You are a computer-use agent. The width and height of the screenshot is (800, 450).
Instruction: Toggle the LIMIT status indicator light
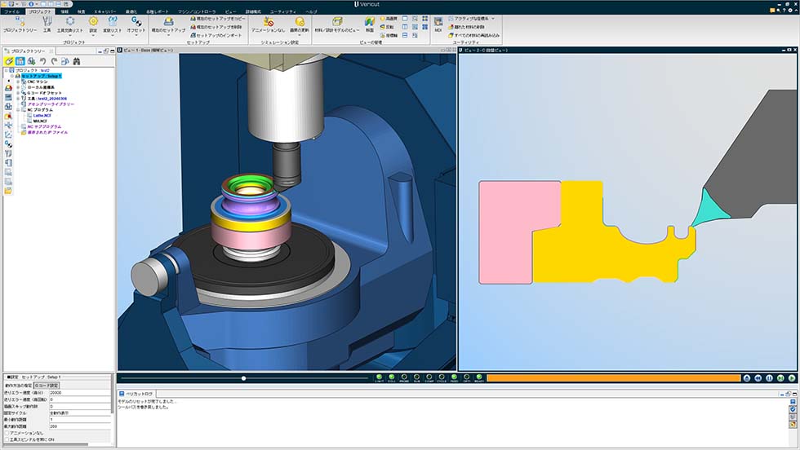click(x=380, y=377)
